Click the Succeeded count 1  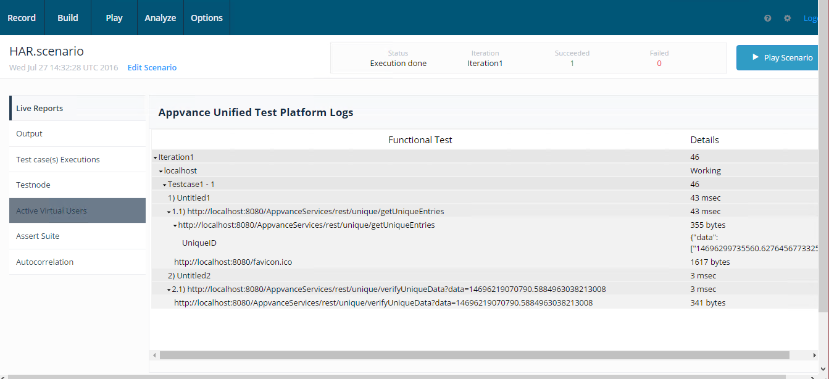[x=572, y=64]
